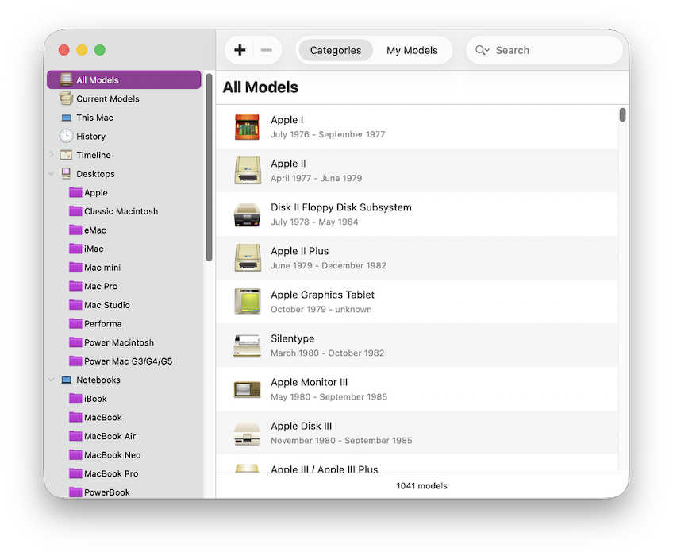Open the MacBook Pro folder
Screen dimensions: 673x556
[x=103, y=473]
